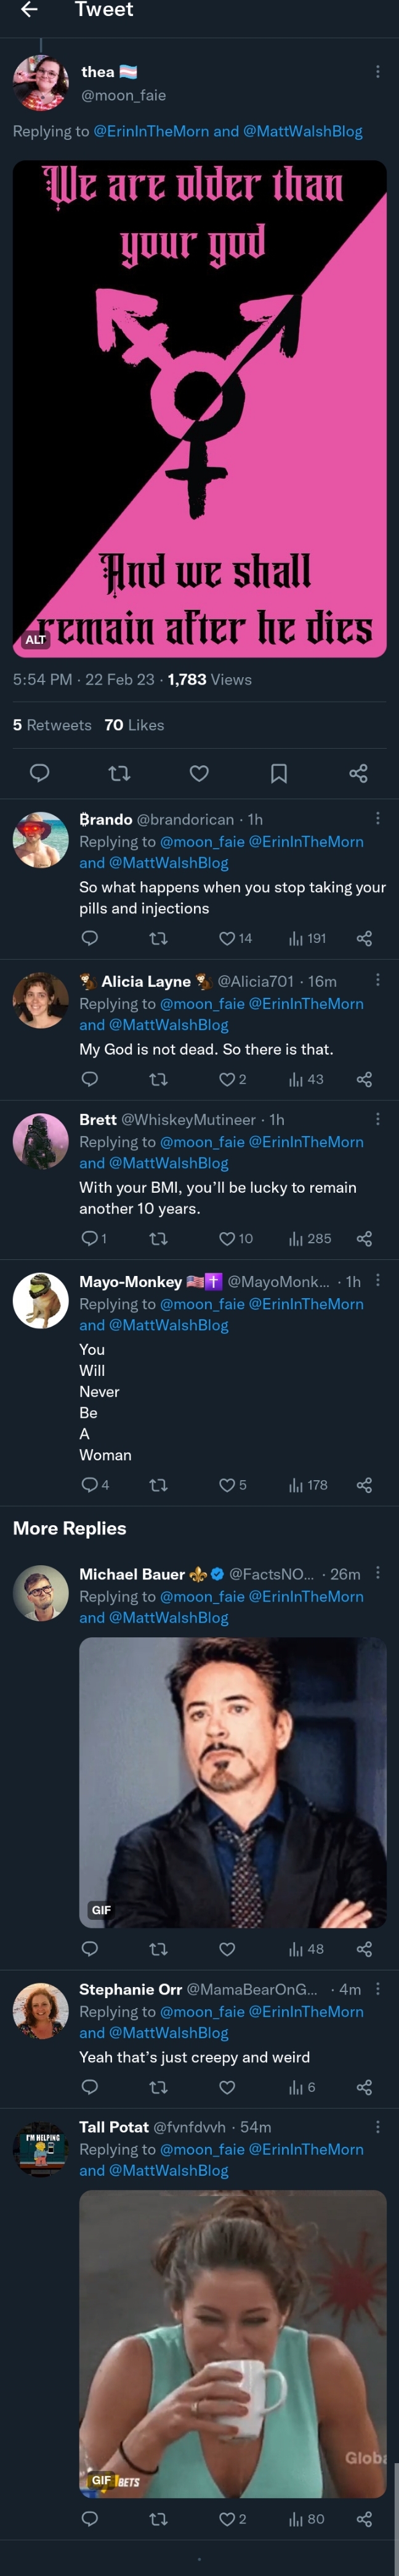Retweet Brett's reply
Image resolution: width=399 pixels, height=2576 pixels.
158,1239
